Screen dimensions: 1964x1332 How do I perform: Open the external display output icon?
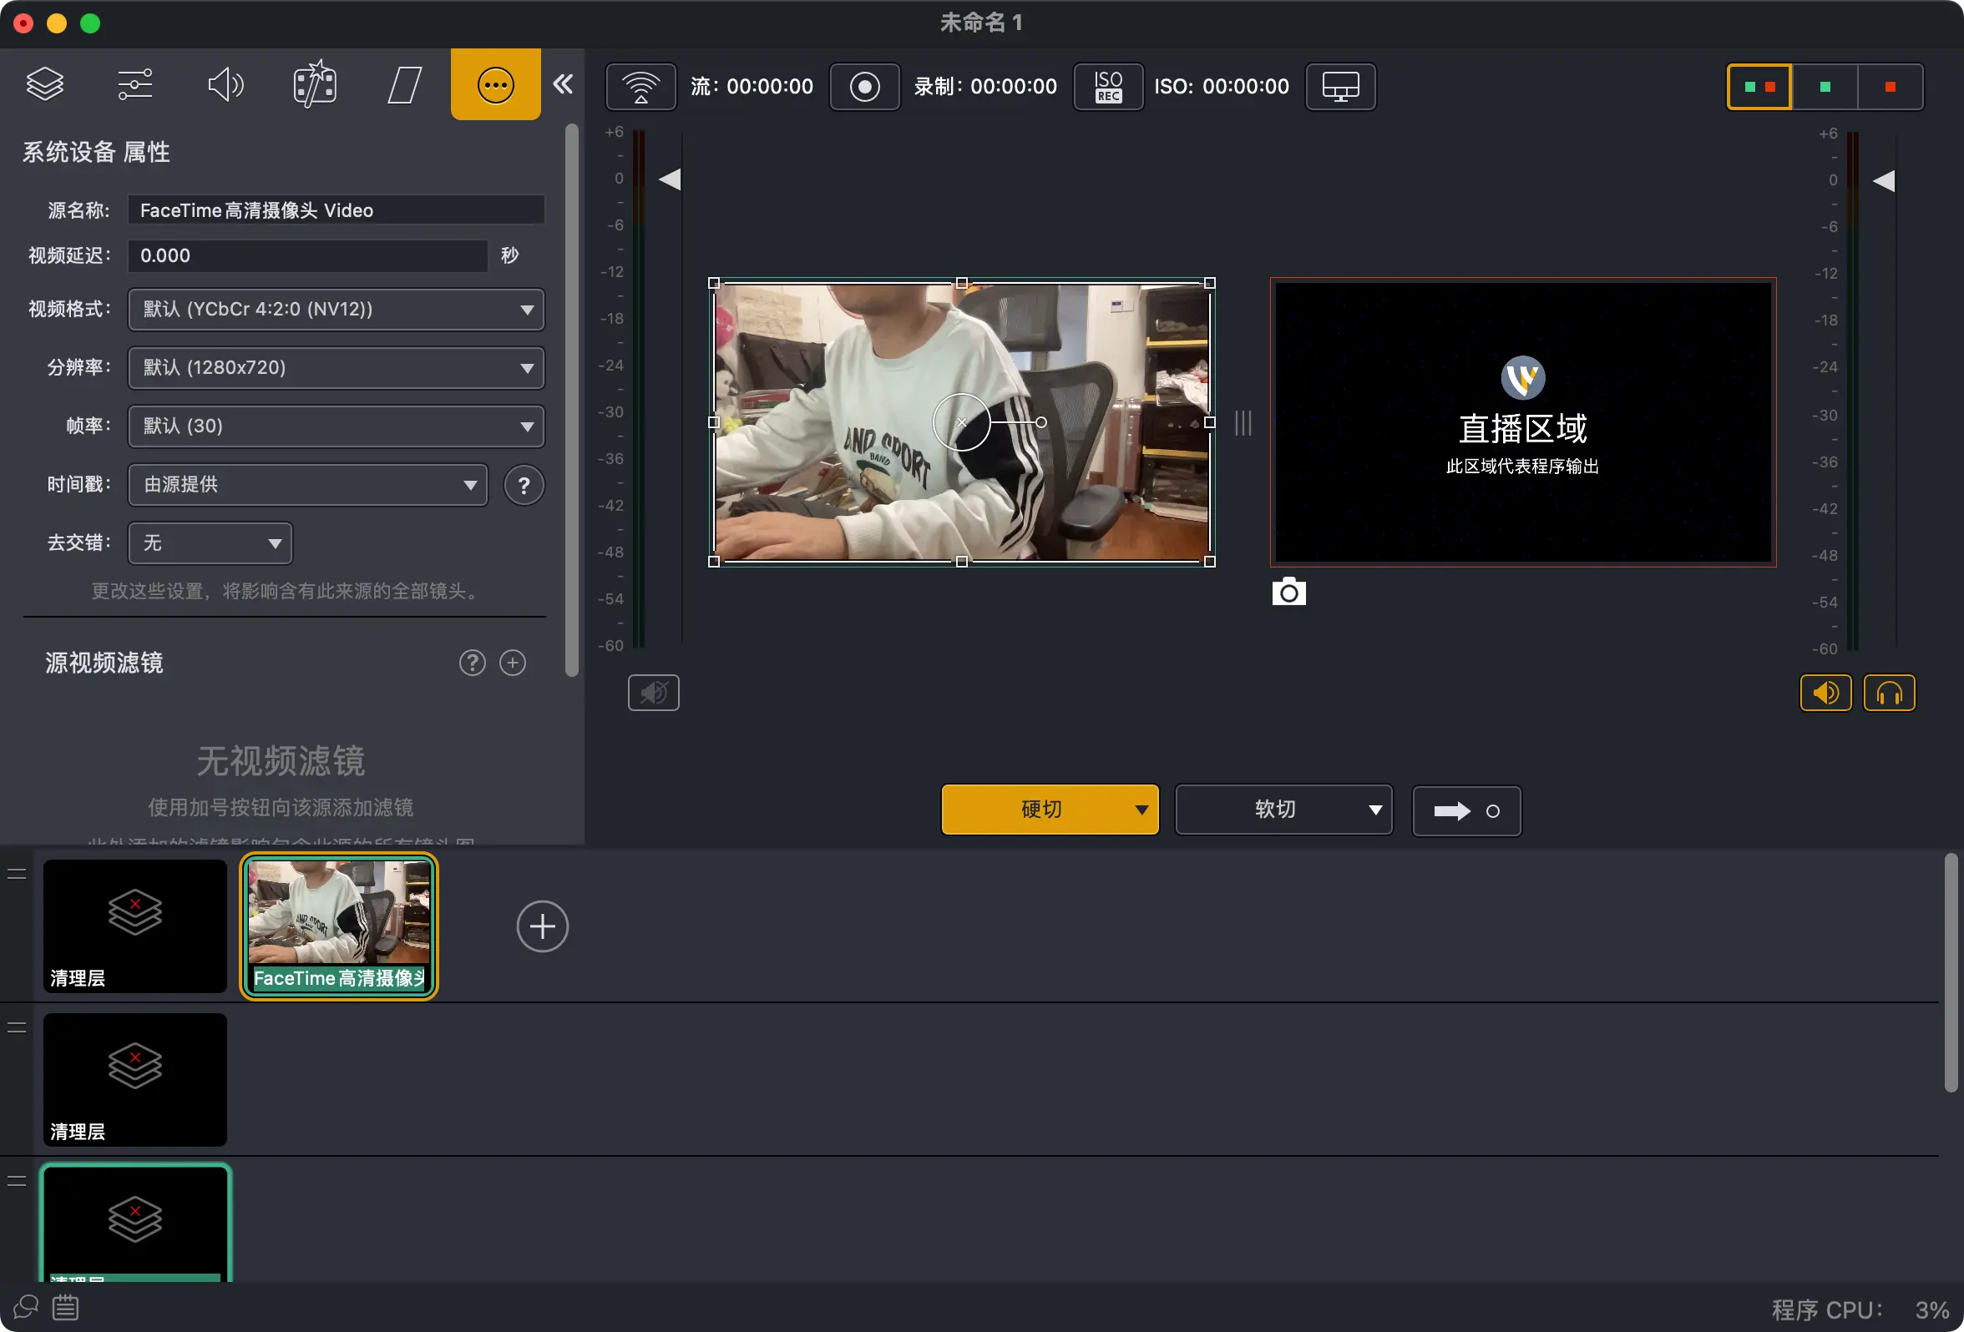click(1339, 86)
